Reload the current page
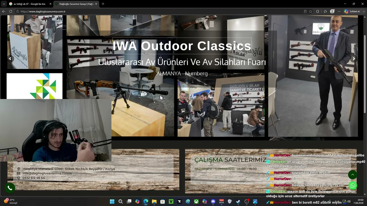The height and width of the screenshot is (206, 367). click(11, 11)
